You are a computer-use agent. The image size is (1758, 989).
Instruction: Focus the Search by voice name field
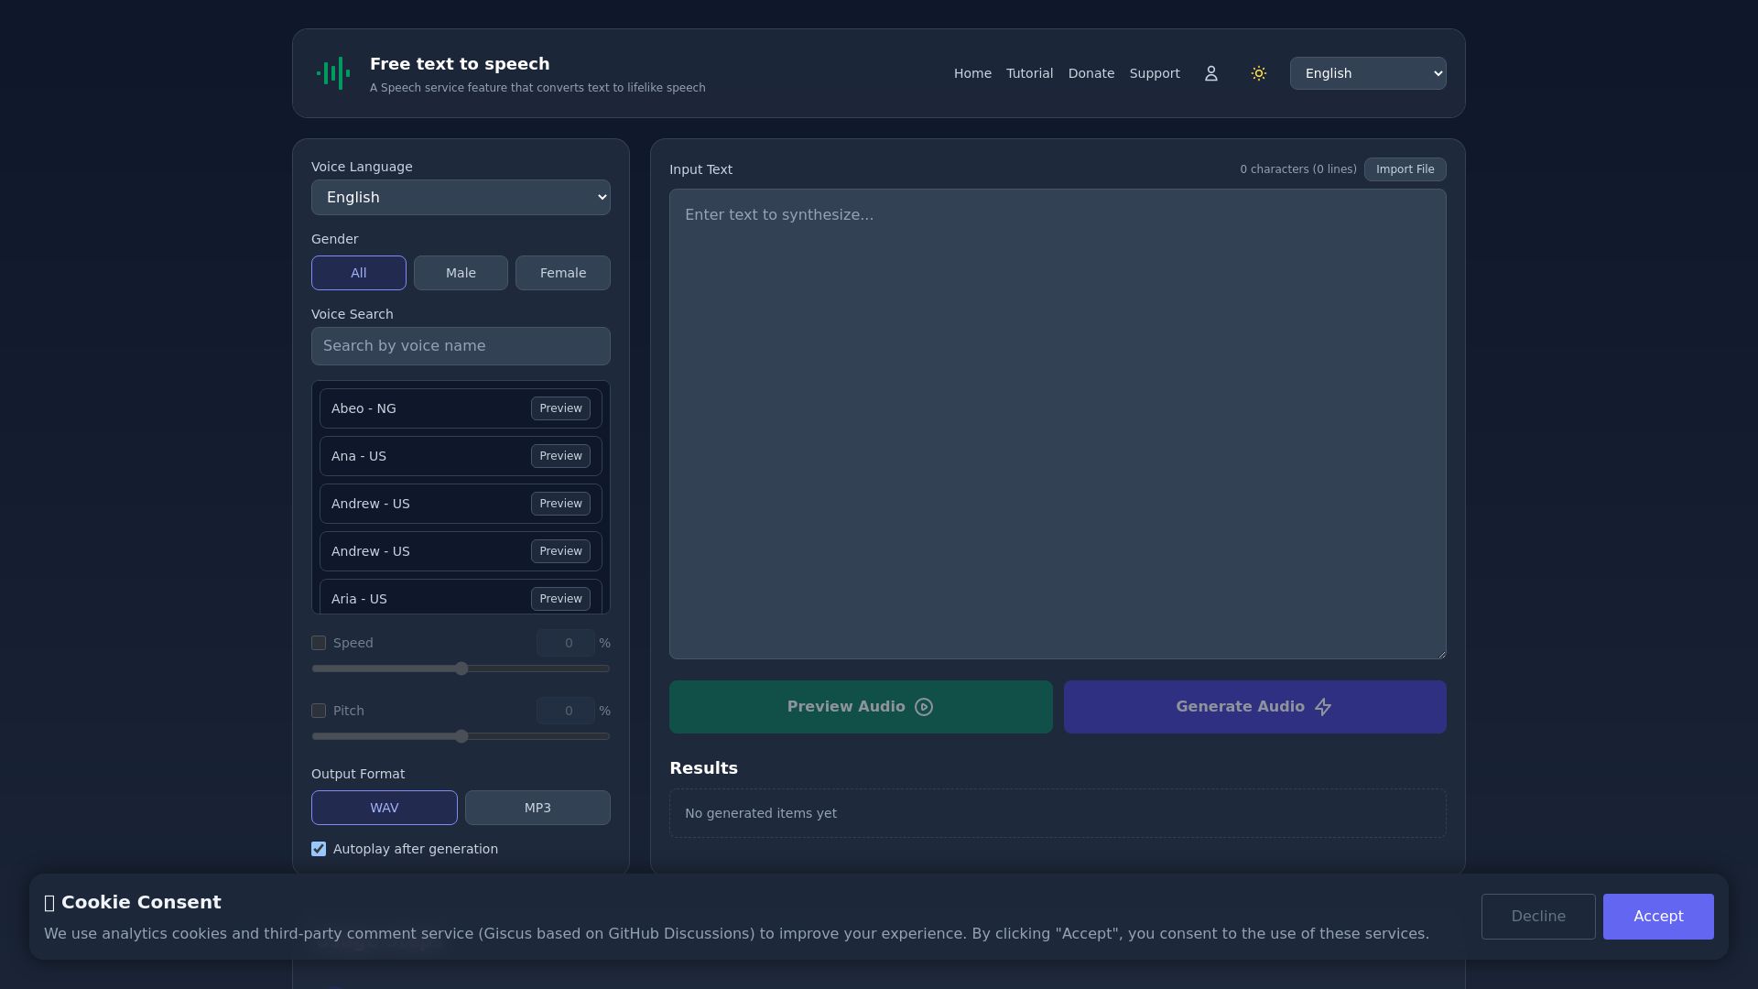tap(461, 346)
